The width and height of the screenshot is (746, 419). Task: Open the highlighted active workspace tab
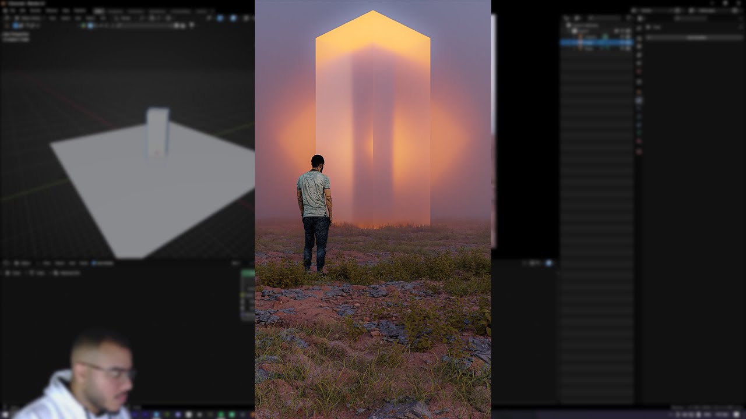pos(99,11)
